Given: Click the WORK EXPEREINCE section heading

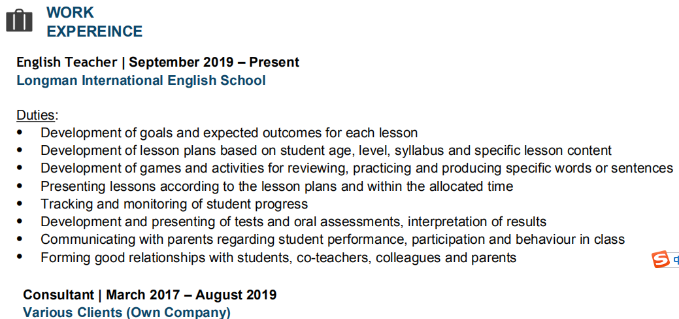Looking at the screenshot, I should pos(94,22).
